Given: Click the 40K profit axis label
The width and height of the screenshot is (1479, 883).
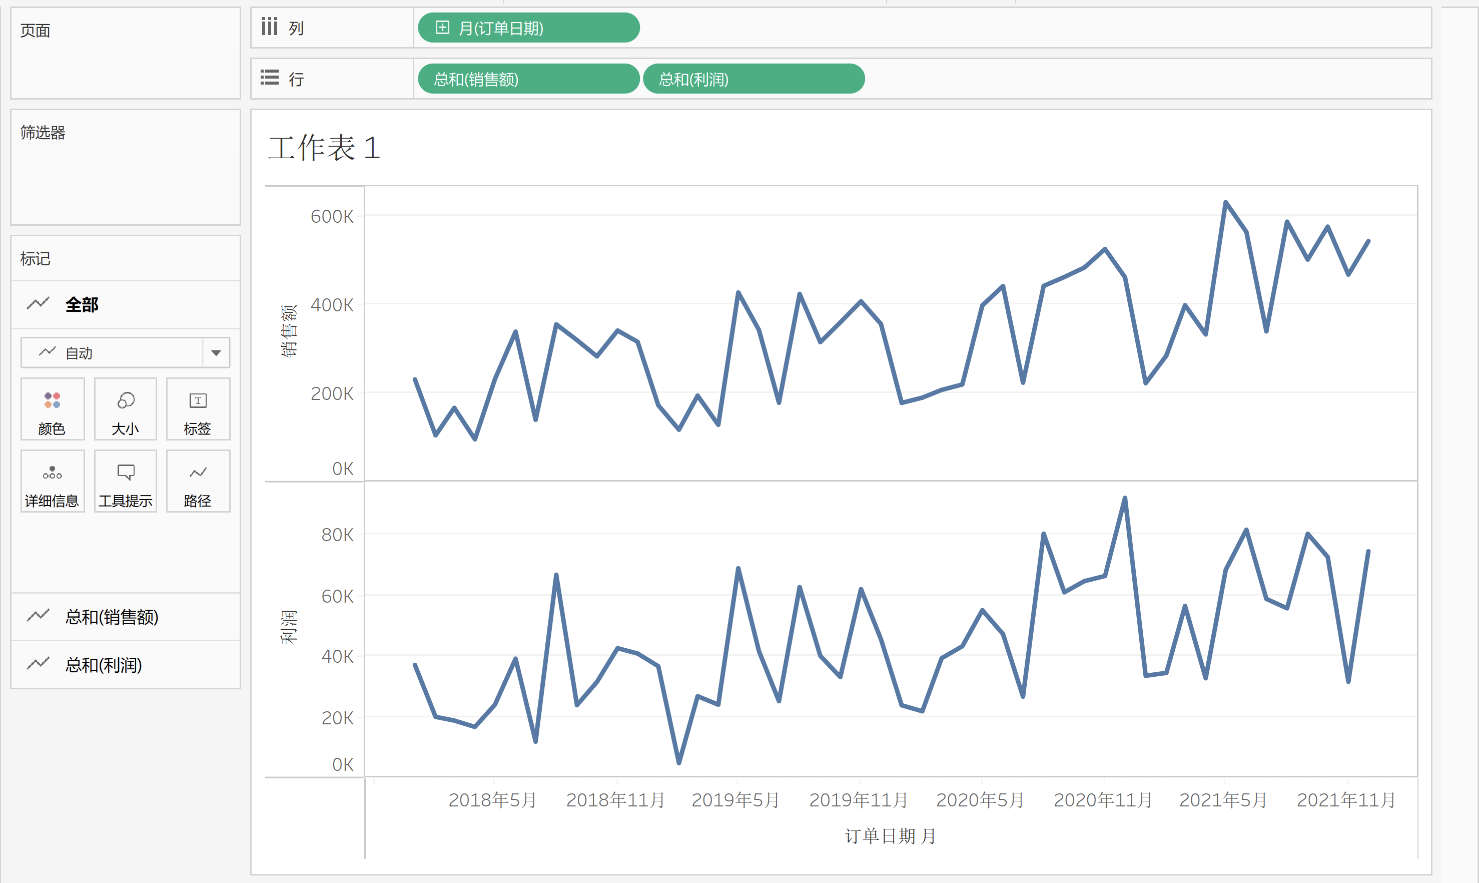Looking at the screenshot, I should pos(337,656).
